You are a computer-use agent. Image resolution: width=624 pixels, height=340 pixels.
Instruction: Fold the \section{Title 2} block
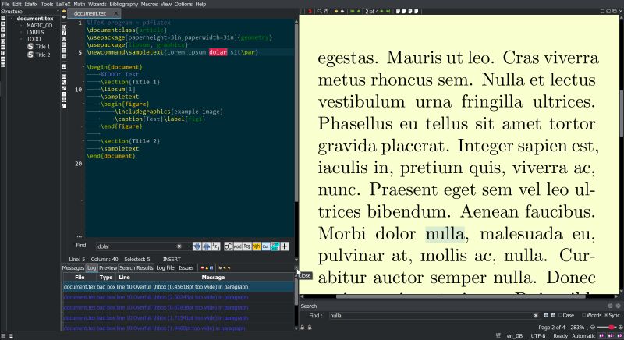[83, 141]
